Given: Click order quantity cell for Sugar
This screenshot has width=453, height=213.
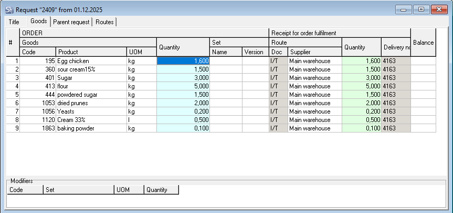Looking at the screenshot, I should click(x=183, y=78).
